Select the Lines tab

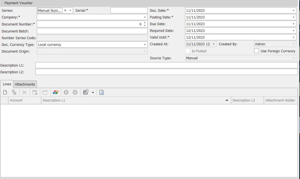[6, 84]
